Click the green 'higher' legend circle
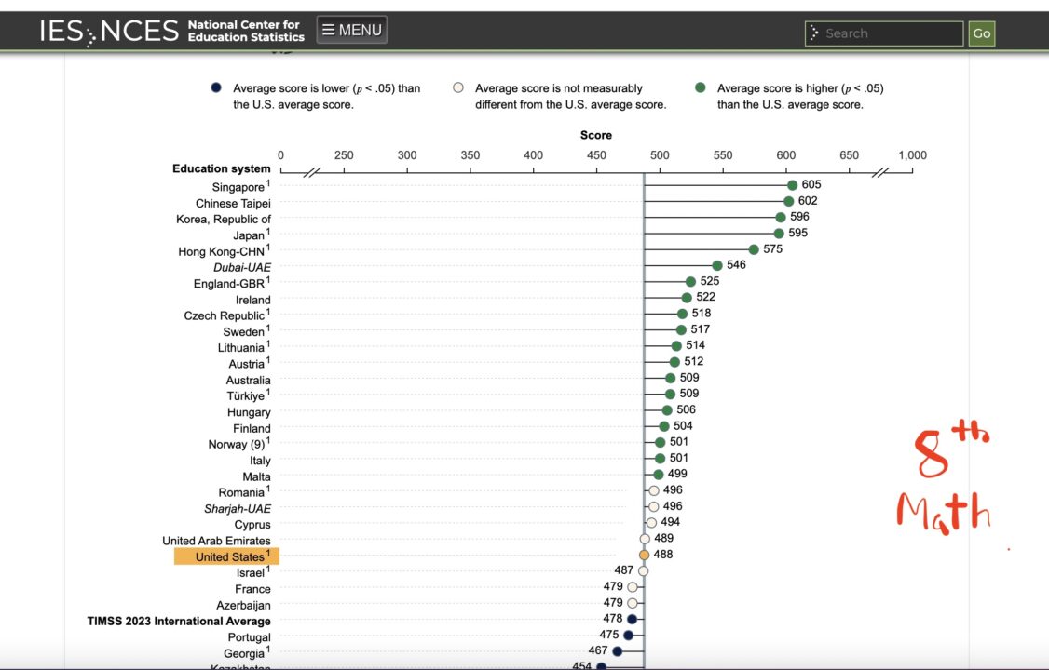 [x=701, y=88]
